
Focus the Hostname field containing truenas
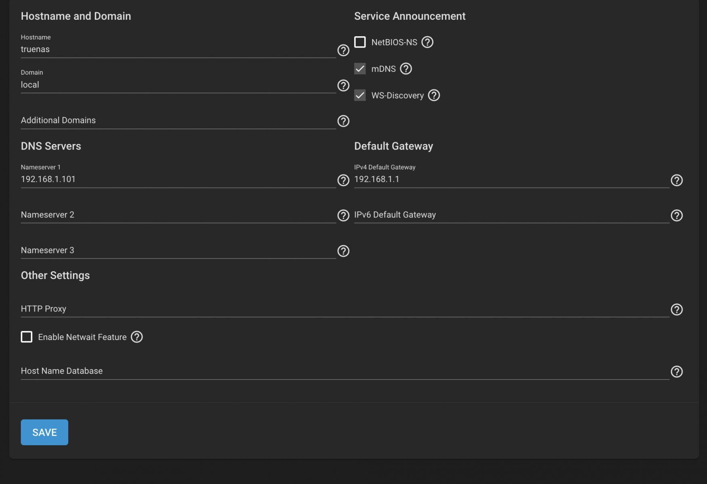point(178,50)
